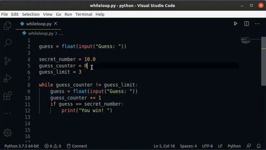Open the Search view in activity bar
The width and height of the screenshot is (266, 150).
click(x=7, y=43)
